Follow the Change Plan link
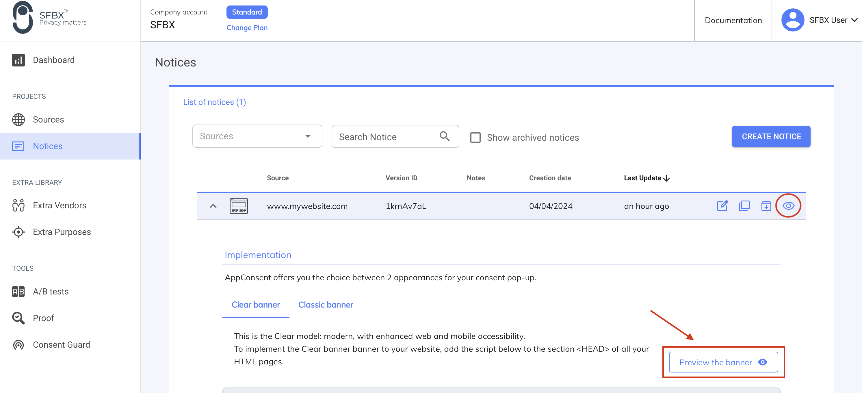 point(247,27)
